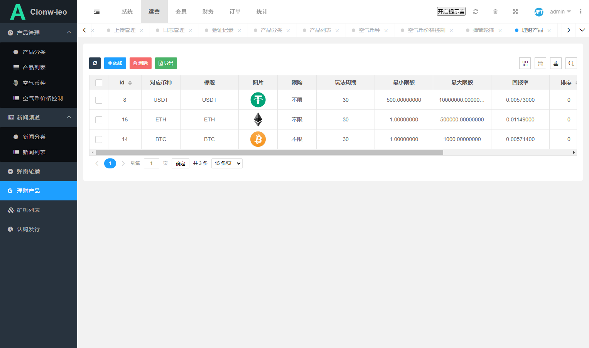Viewport: 589px width, 348px height.
Task: Toggle fullscreen with the expand icon
Action: pos(515,12)
